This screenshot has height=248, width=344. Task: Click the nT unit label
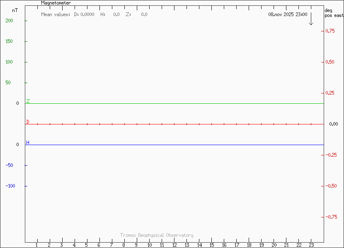point(15,10)
